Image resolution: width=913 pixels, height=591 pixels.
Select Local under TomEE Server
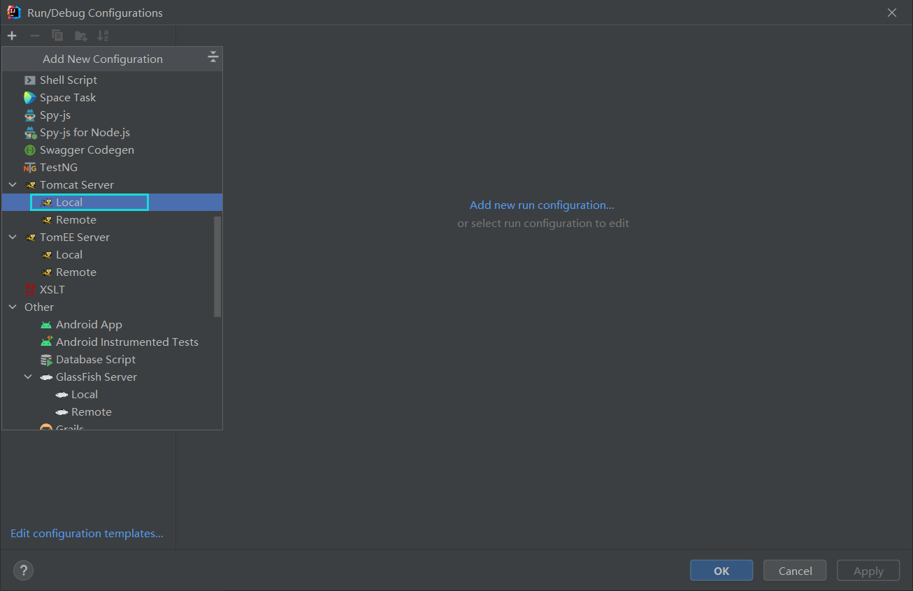click(x=112, y=255)
